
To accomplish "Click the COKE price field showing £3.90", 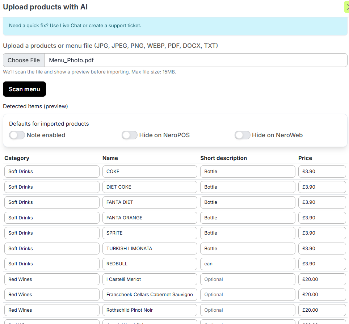I will pyautogui.click(x=322, y=172).
